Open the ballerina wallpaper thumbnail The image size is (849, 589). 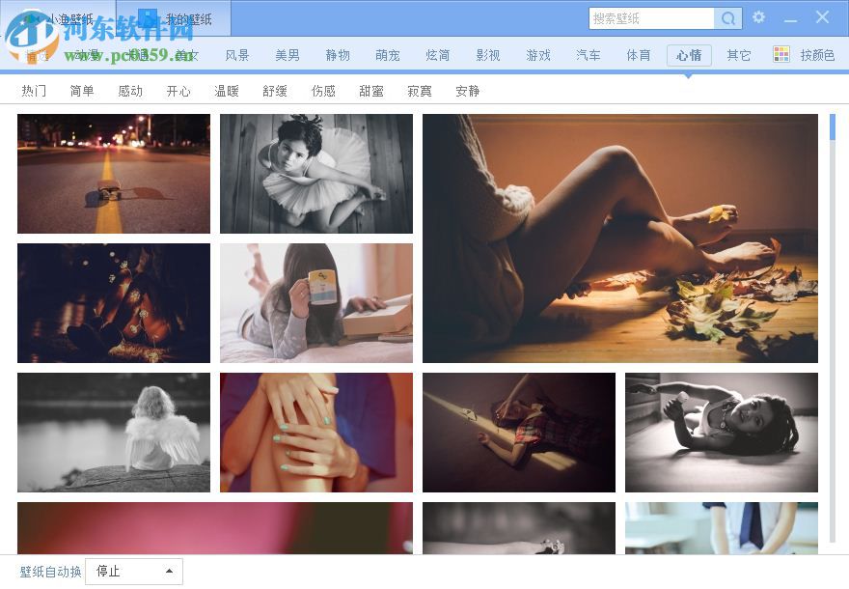pos(315,174)
